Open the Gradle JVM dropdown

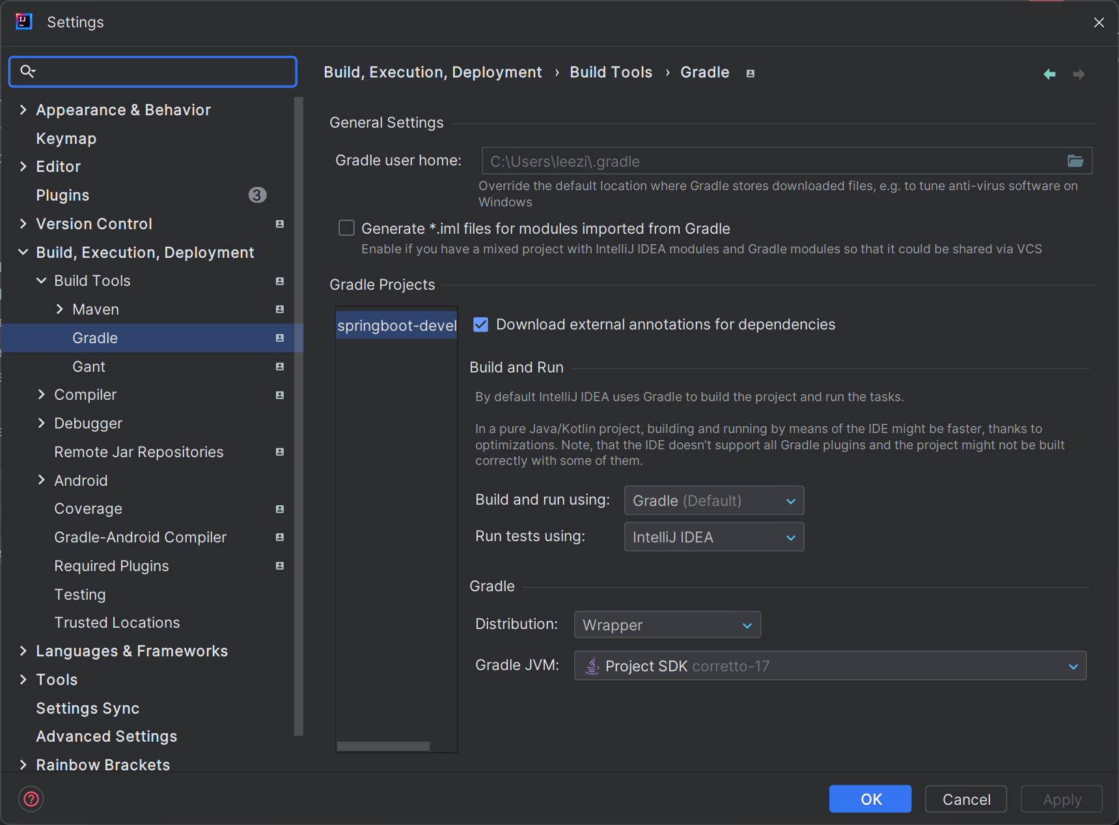click(x=830, y=666)
